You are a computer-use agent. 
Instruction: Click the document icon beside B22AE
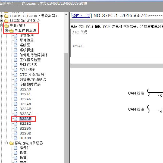point(16,119)
